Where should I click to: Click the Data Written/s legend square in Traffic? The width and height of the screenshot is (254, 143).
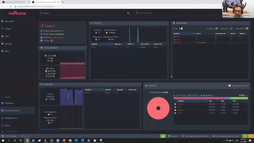point(107,33)
